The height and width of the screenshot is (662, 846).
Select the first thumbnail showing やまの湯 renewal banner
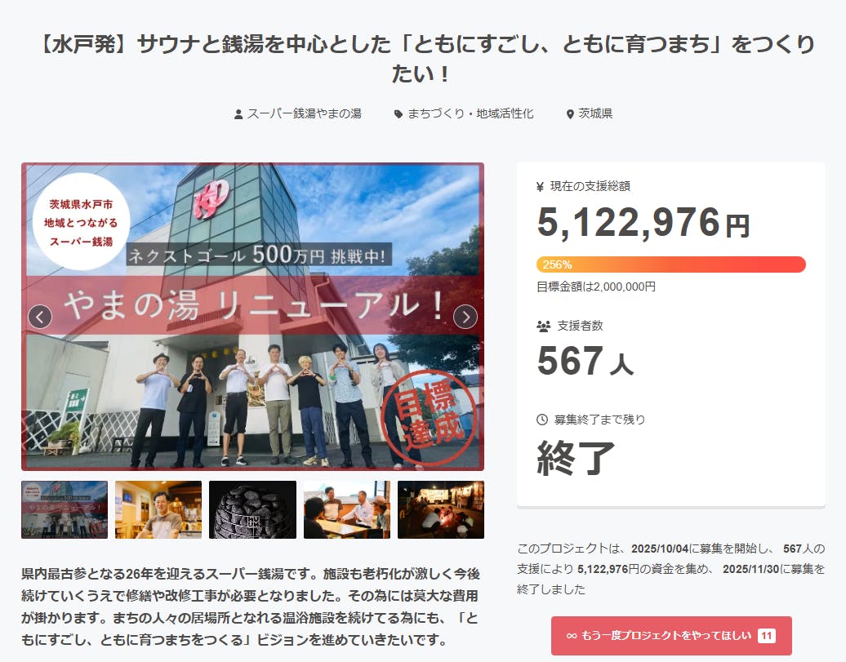click(65, 509)
